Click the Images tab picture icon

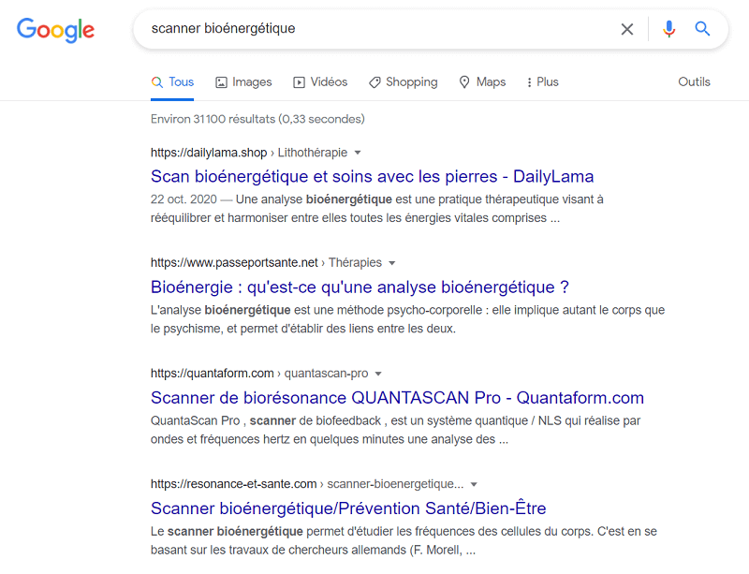(221, 82)
